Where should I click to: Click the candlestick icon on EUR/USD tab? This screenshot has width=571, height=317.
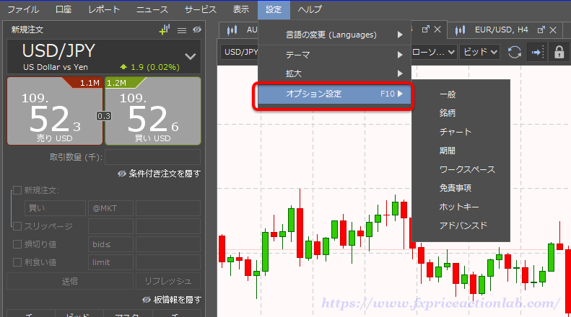point(462,30)
